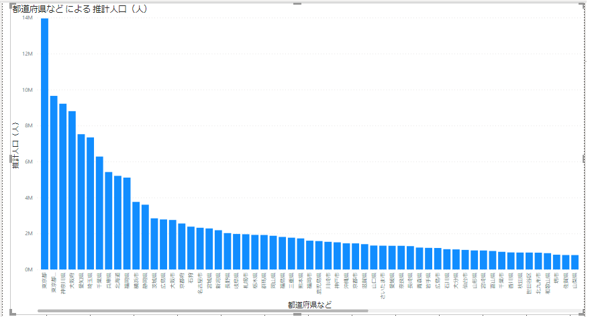Viewport: 592px width, 317px height.
Task: Select the 大阪府 bar
Action: pyautogui.click(x=72, y=190)
